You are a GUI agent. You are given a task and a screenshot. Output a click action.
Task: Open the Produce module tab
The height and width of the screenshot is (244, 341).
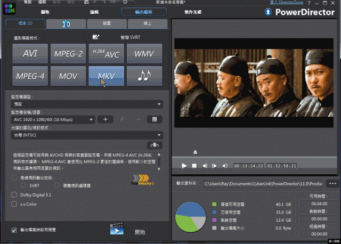(x=144, y=12)
